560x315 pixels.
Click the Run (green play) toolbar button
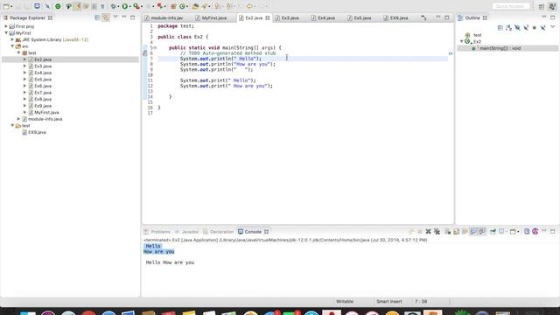point(124,6)
